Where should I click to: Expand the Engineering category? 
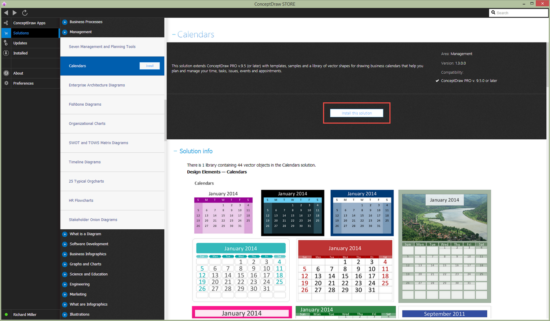pyautogui.click(x=65, y=284)
